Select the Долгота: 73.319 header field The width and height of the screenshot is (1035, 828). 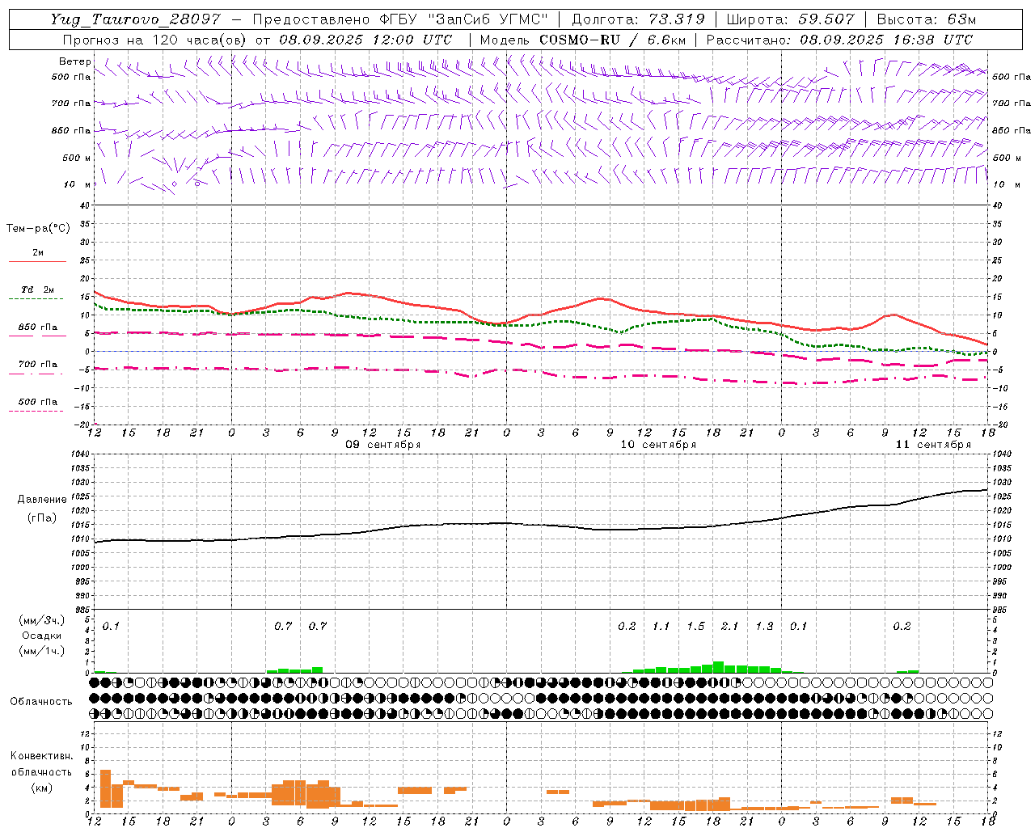coord(638,19)
